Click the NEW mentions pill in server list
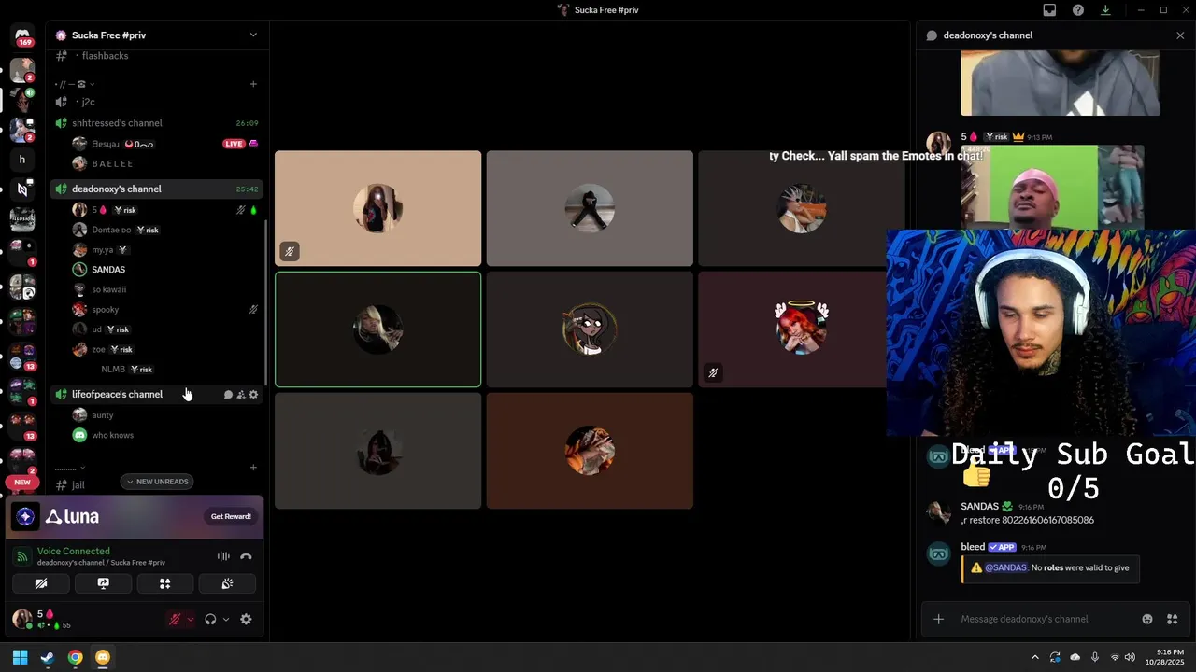The width and height of the screenshot is (1196, 672). tap(22, 483)
